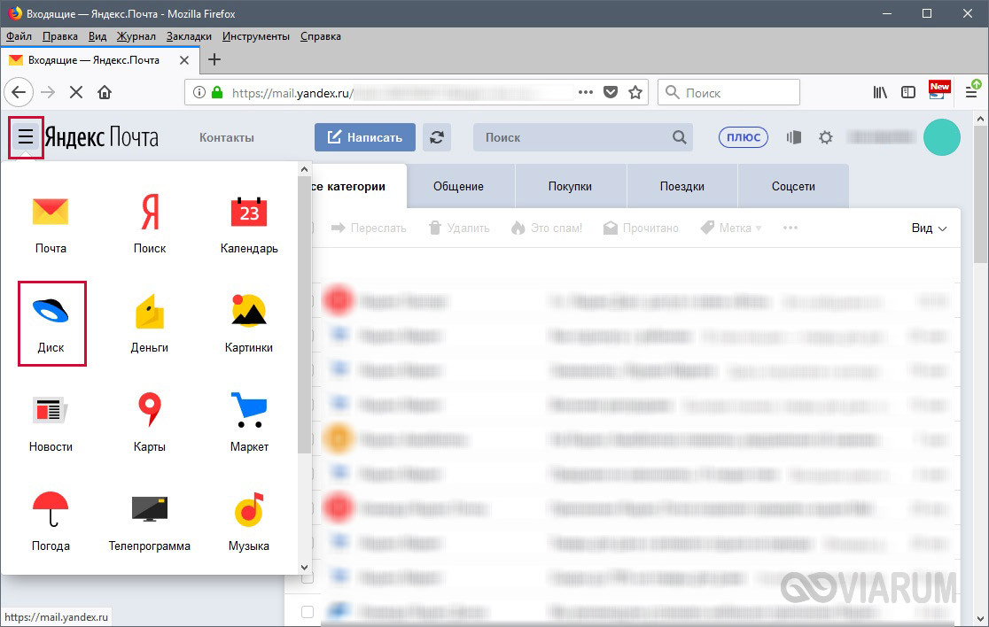Select the Входящие — Яндекс.Почта browser tab
Viewport: 989px width, 627px height.
click(x=99, y=60)
